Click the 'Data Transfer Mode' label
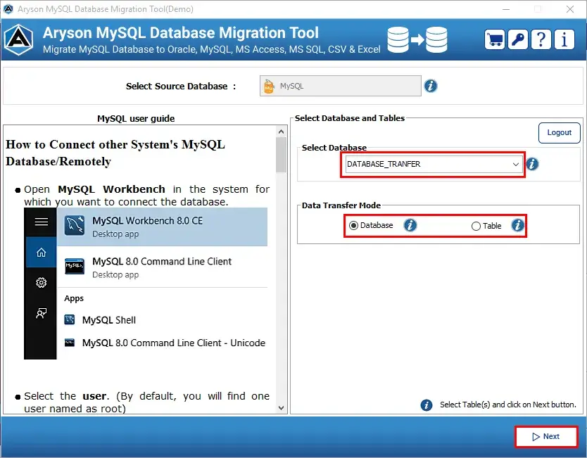Viewport: 587px width, 458px height. click(x=341, y=205)
